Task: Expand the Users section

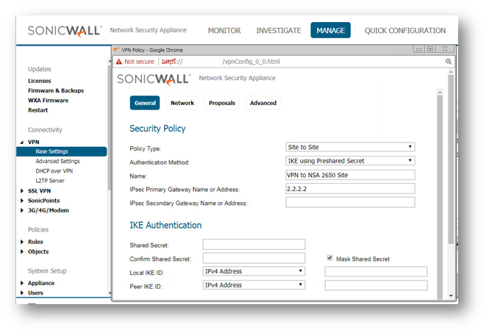Action: pos(22,293)
